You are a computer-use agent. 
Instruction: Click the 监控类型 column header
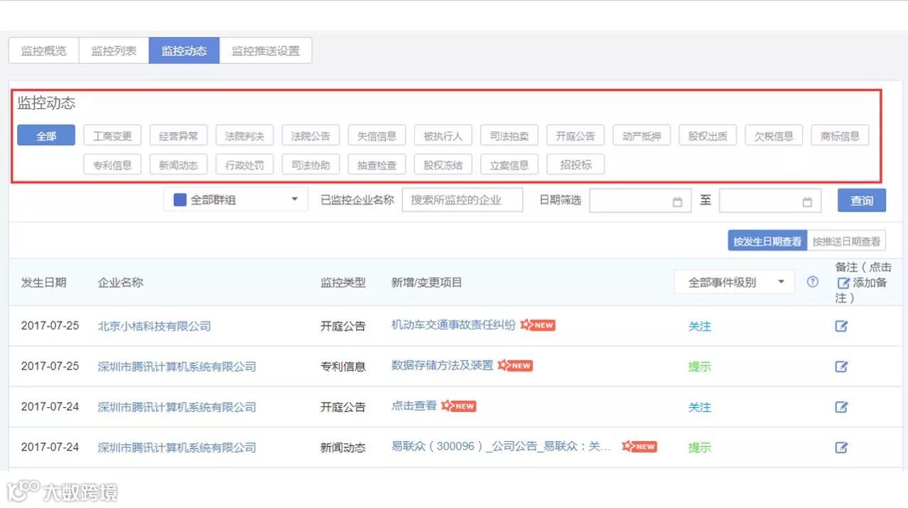(343, 282)
